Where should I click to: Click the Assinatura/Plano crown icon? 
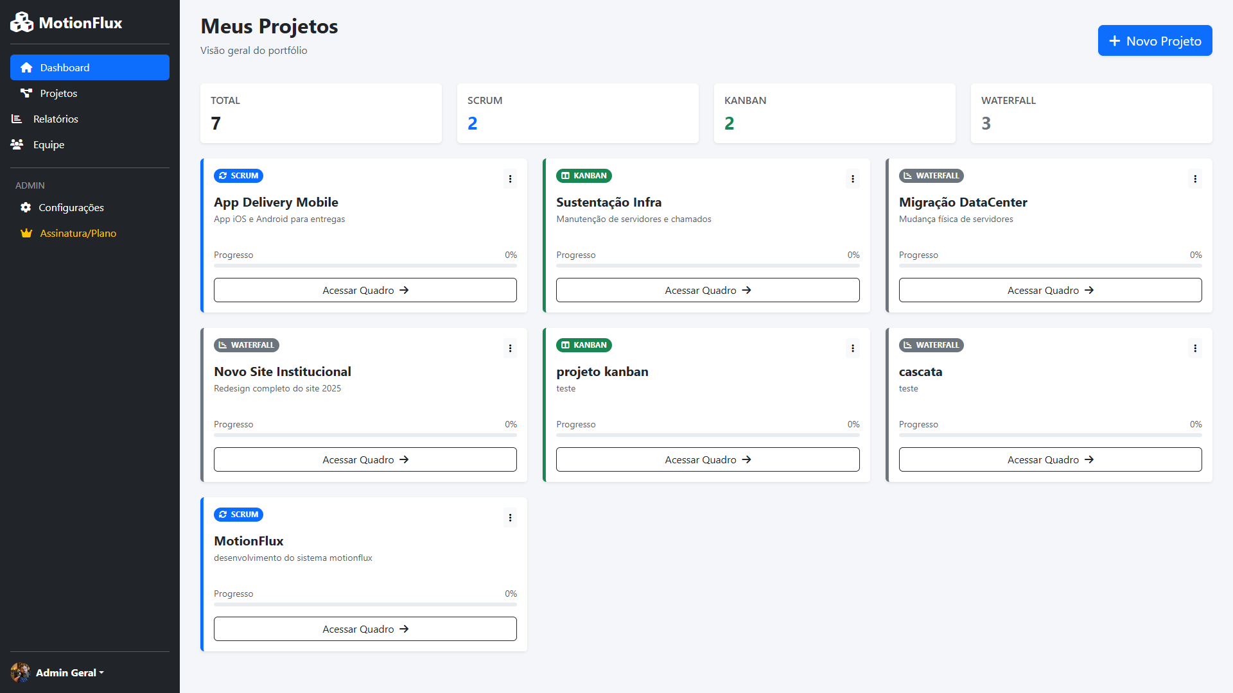click(26, 234)
